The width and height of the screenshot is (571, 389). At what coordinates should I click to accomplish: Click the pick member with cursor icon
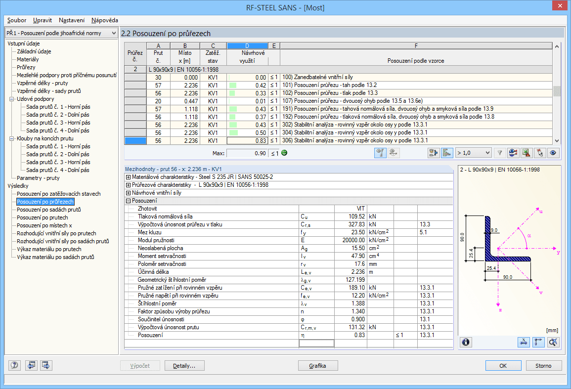pos(539,153)
